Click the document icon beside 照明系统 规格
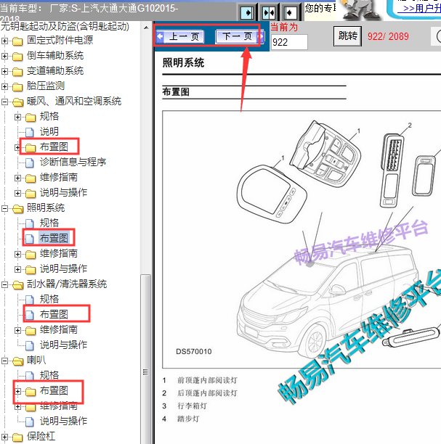The image size is (441, 444). (30, 223)
